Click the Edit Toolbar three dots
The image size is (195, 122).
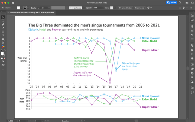click(3, 70)
